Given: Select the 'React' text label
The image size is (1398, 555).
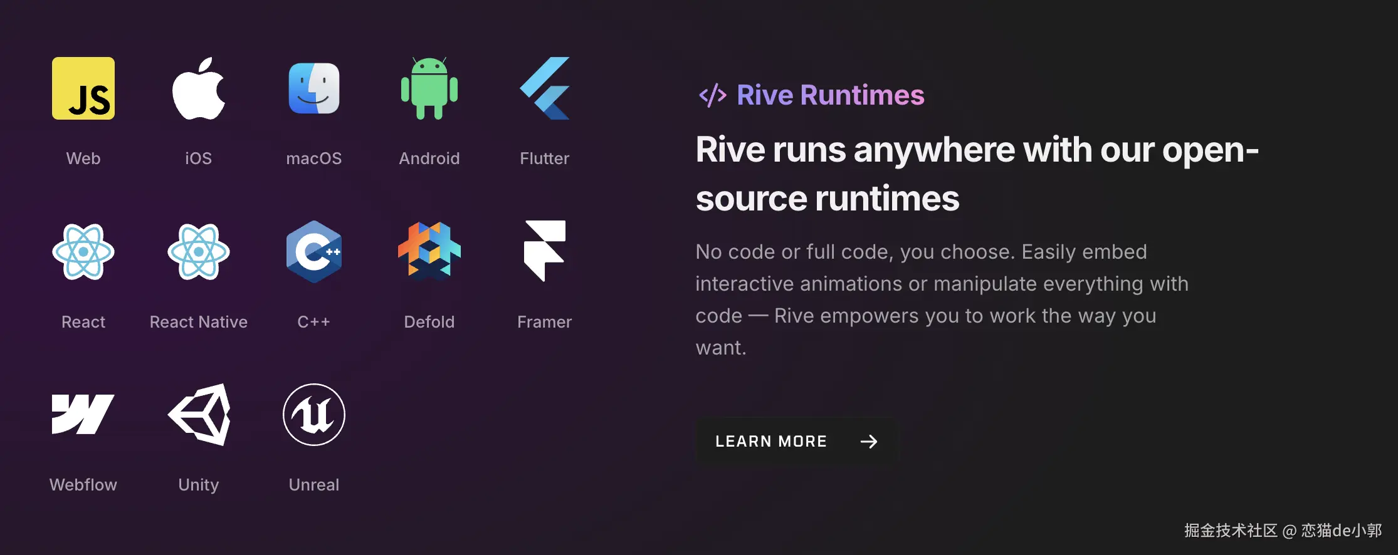Looking at the screenshot, I should pos(83,322).
